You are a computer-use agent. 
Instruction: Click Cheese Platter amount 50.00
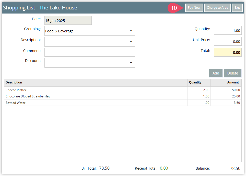(x=236, y=90)
